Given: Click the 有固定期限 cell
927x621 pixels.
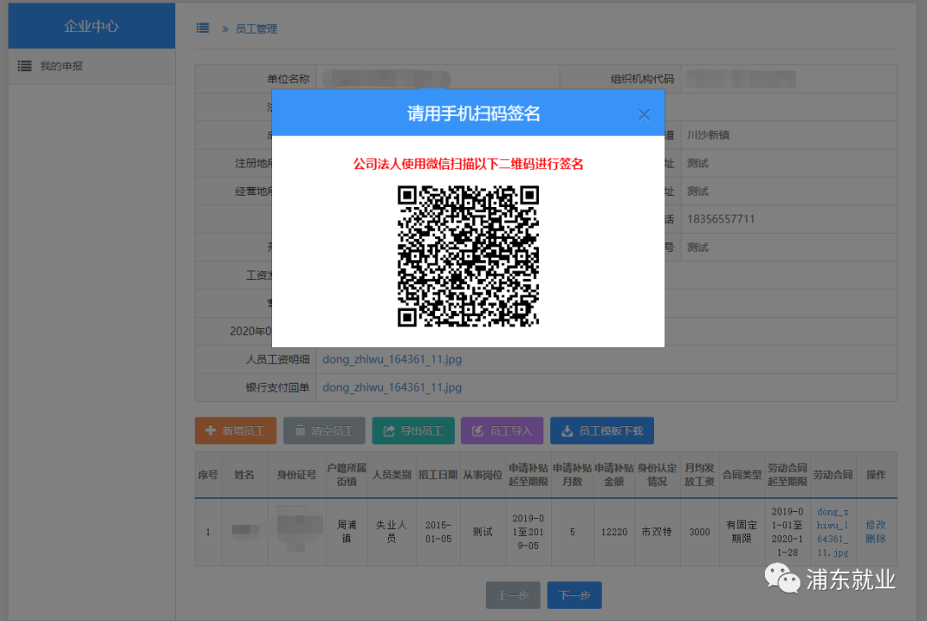Looking at the screenshot, I should pyautogui.click(x=742, y=532).
